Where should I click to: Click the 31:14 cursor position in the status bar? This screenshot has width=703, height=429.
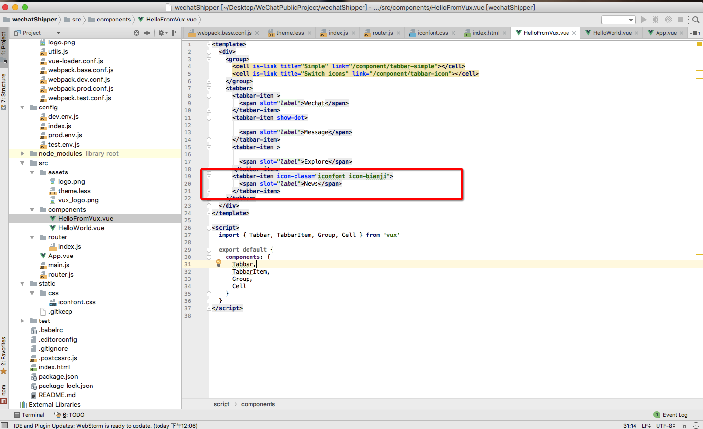click(630, 426)
